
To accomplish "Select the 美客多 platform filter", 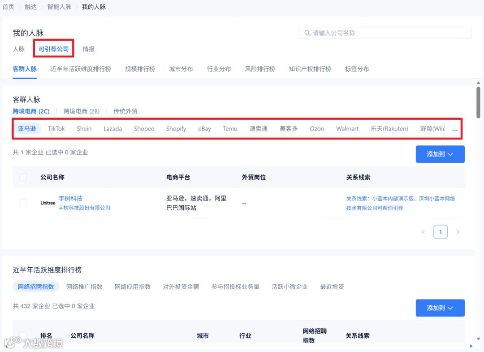I will pyautogui.click(x=289, y=129).
